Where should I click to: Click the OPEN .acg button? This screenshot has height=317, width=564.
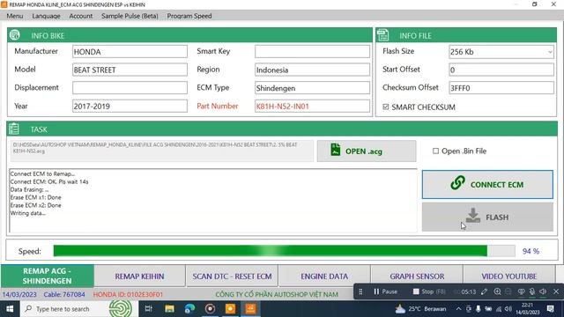367,151
